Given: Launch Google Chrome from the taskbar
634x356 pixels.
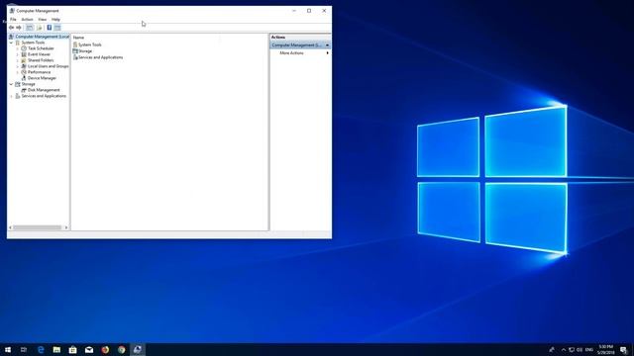Looking at the screenshot, I should (x=121, y=349).
